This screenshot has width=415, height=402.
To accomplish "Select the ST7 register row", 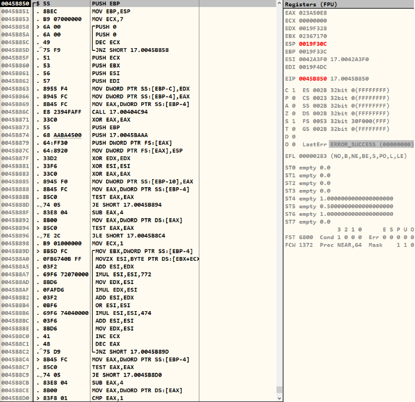I will (x=308, y=222).
